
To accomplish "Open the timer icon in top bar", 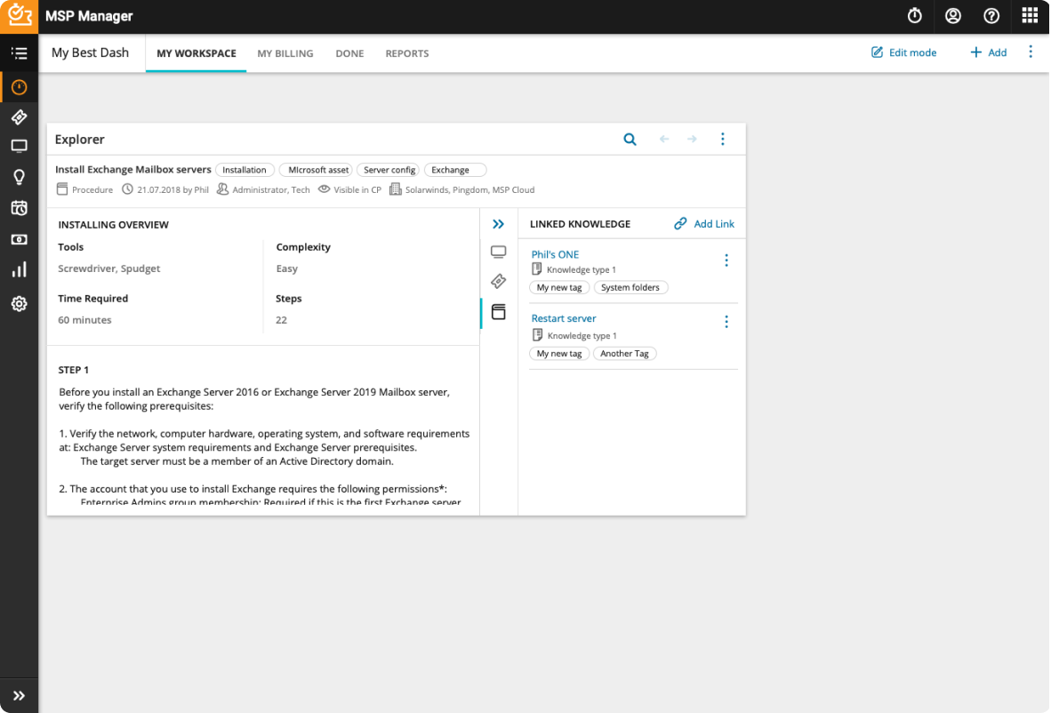I will tap(914, 16).
